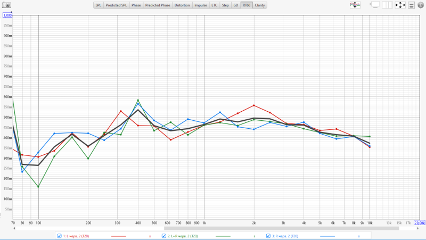426x240 pixels.
Task: Open graph settings gear icon
Action: pos(421,5)
